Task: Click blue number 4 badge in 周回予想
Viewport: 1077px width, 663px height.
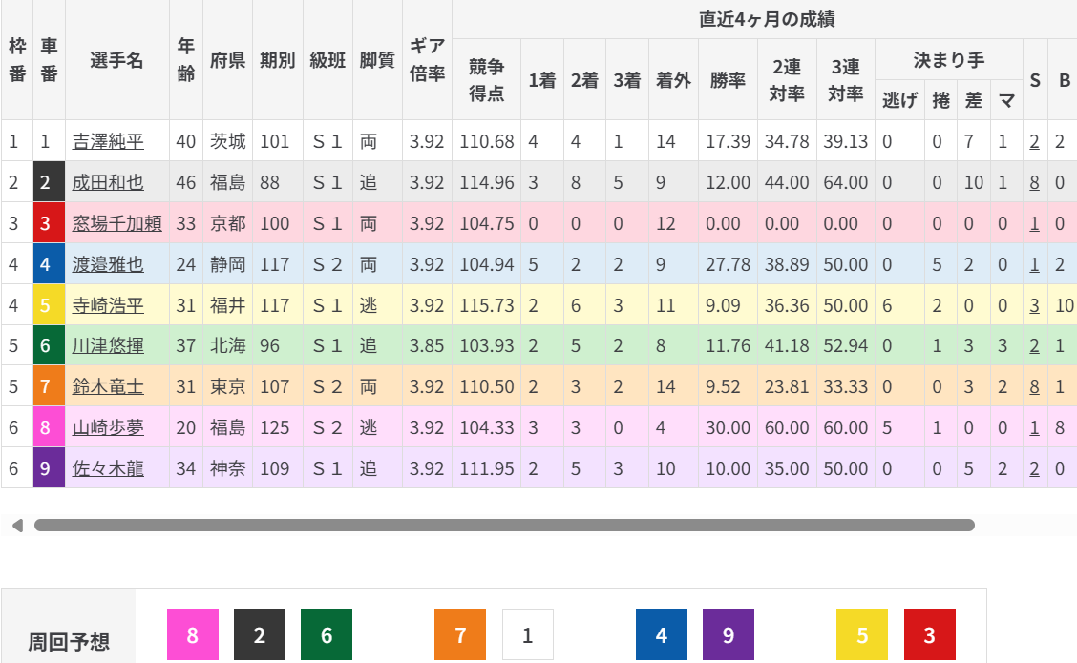Action: point(662,634)
